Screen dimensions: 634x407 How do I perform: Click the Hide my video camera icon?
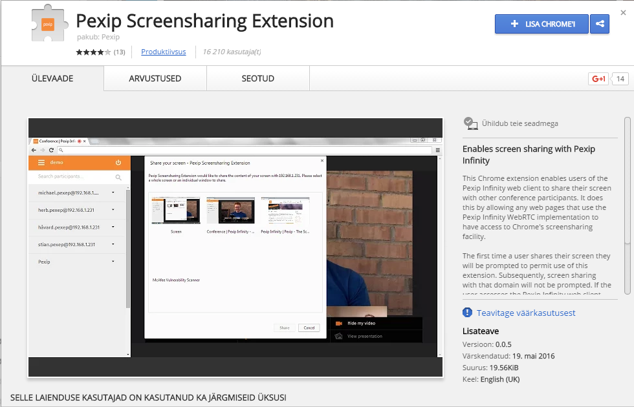[338, 323]
